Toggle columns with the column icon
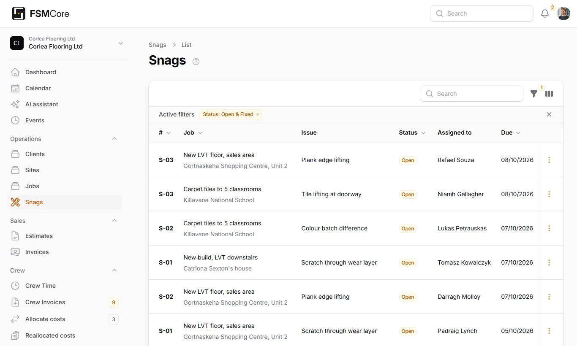Viewport: 577px width, 346px height. 549,94
